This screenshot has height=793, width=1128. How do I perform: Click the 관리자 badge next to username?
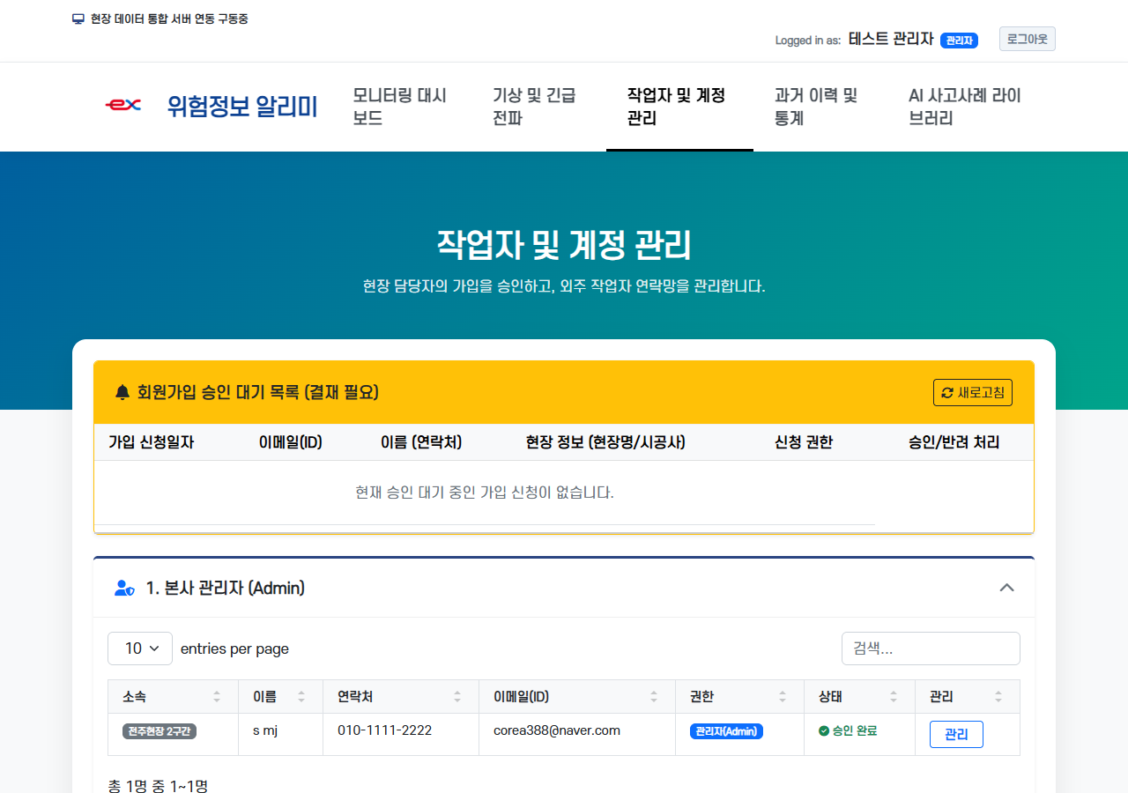point(959,41)
